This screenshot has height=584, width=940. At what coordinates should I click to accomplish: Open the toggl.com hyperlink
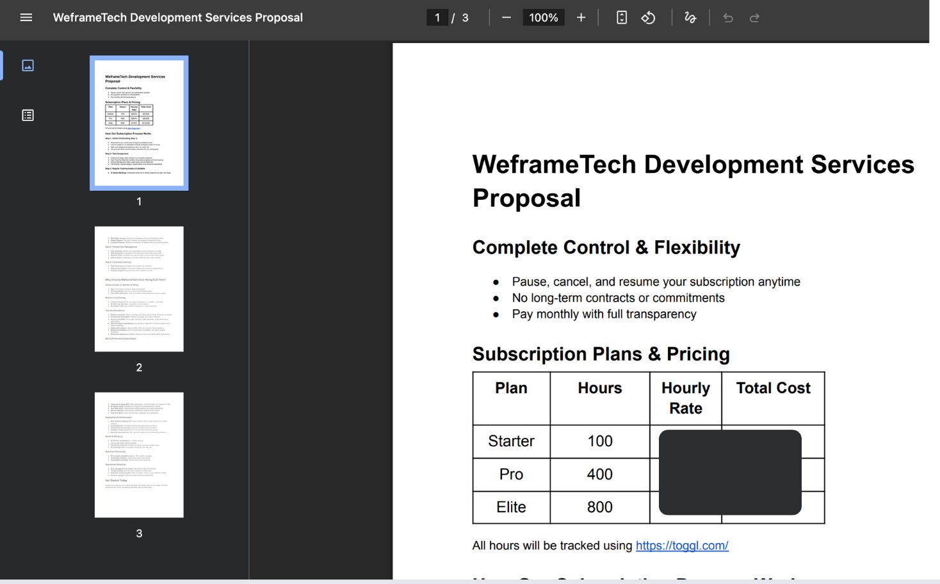682,546
